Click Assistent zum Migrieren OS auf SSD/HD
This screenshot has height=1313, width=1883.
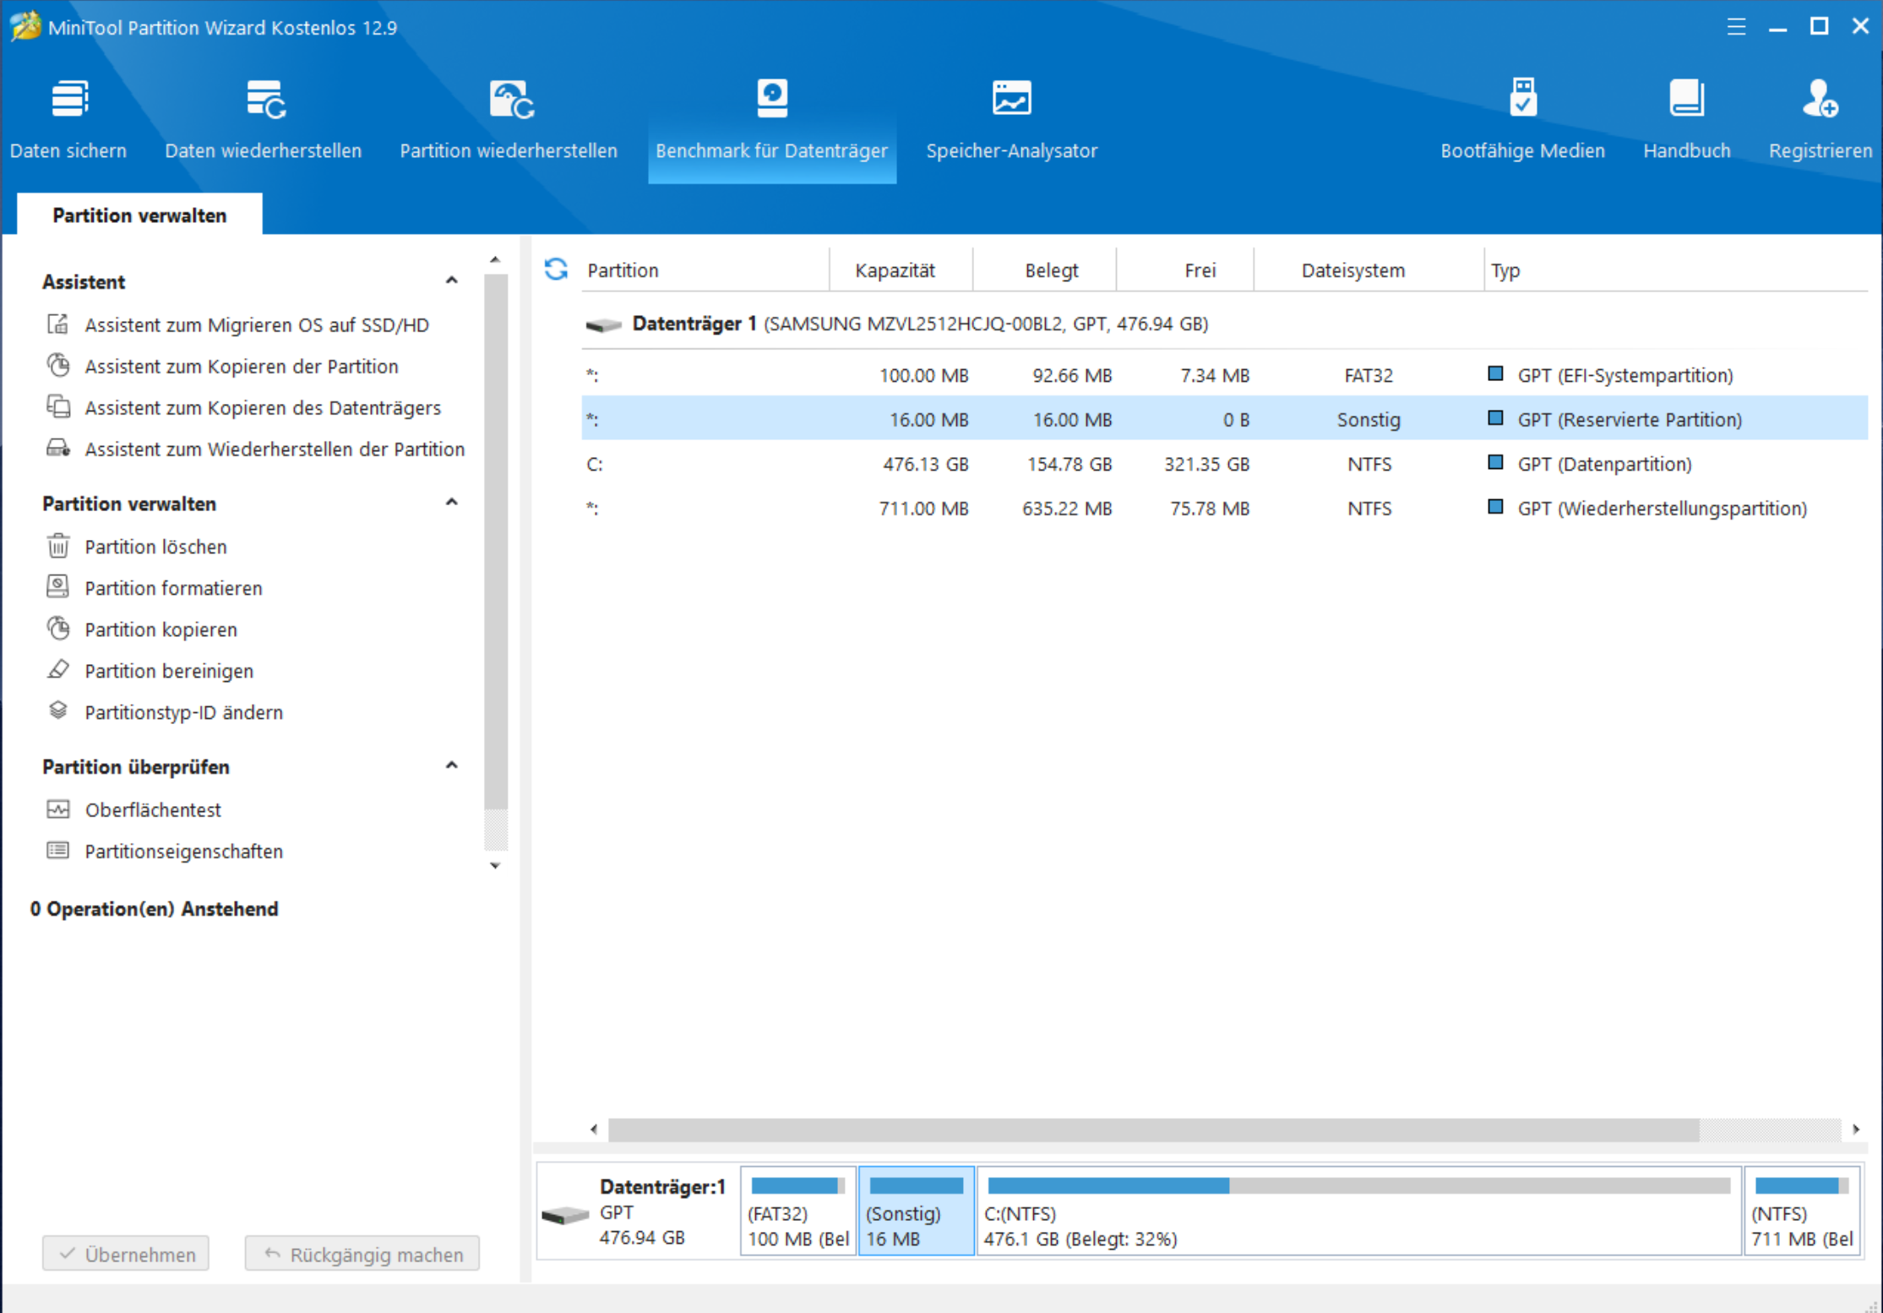point(257,325)
